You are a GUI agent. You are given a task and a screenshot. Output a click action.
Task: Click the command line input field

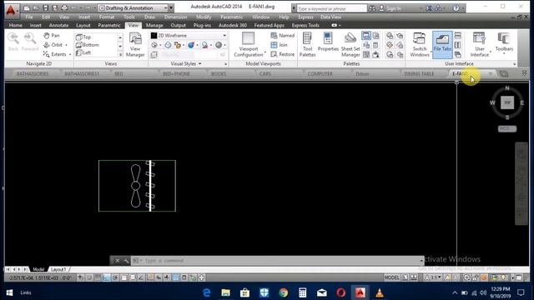(277, 261)
